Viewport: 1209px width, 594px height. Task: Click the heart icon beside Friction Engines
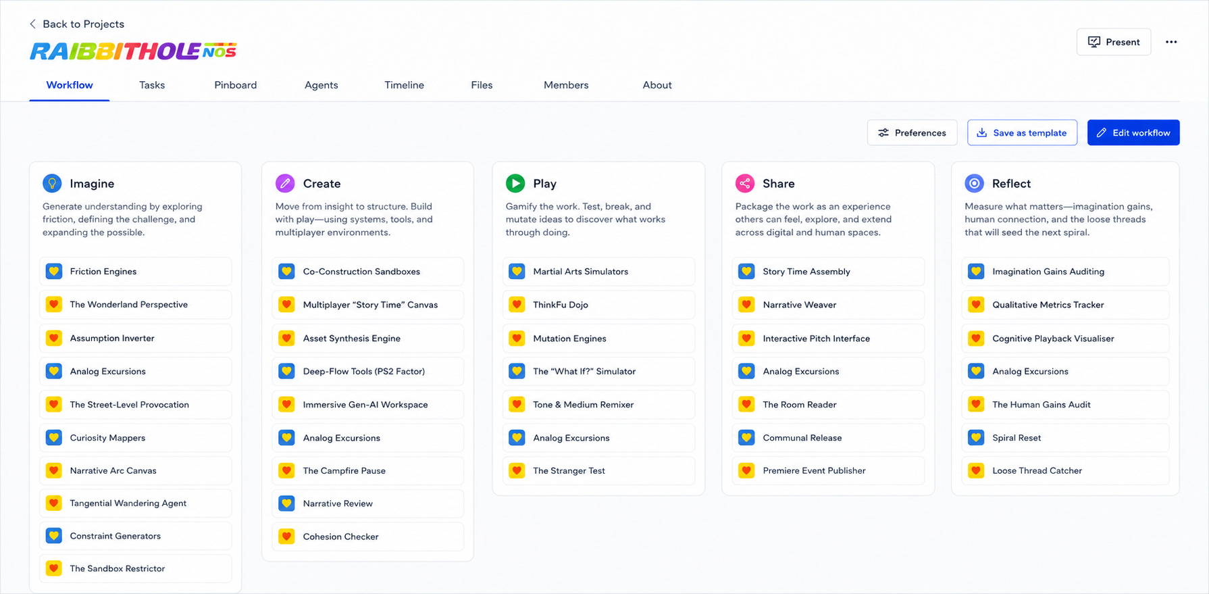pos(54,272)
